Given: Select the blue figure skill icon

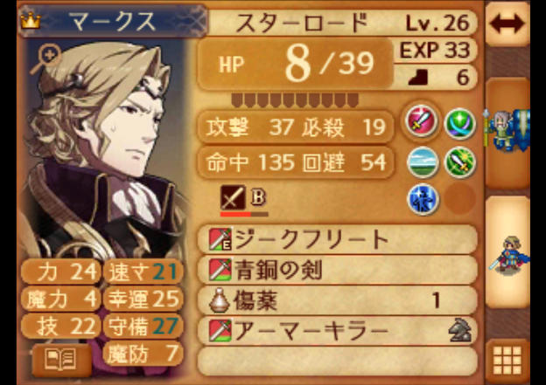Looking at the screenshot, I should [x=423, y=200].
